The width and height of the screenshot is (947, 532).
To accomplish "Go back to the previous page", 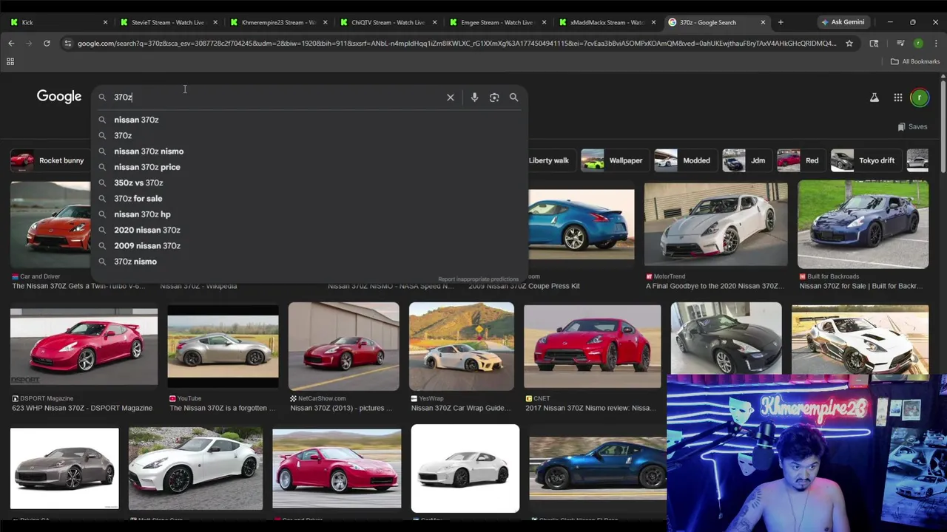I will [11, 44].
